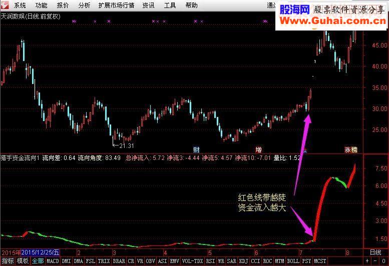Screen dimensions: 389x266
Task: Switch to the MACD indicator
Action: pyautogui.click(x=53, y=261)
